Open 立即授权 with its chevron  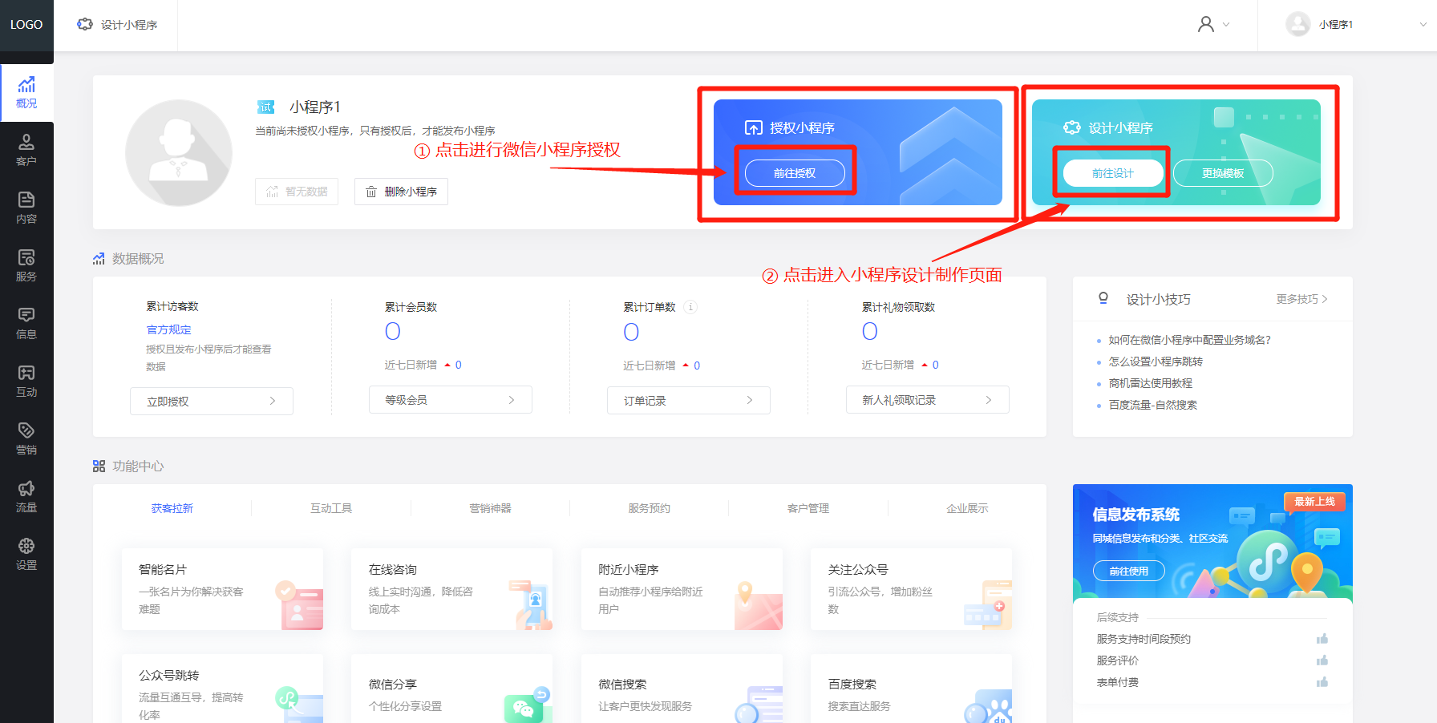pos(212,401)
